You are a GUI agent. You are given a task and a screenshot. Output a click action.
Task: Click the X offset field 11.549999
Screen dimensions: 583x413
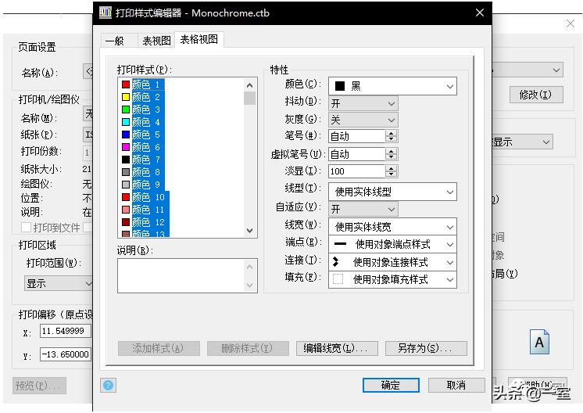66,331
